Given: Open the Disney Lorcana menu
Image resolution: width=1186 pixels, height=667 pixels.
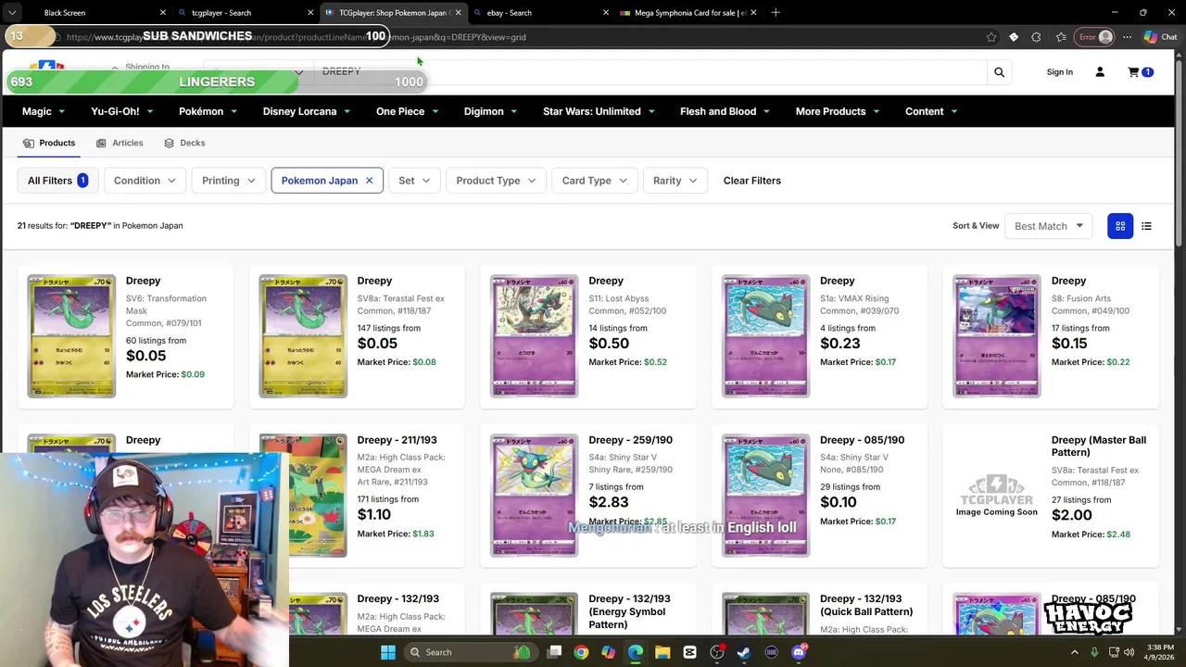Looking at the screenshot, I should tap(306, 111).
